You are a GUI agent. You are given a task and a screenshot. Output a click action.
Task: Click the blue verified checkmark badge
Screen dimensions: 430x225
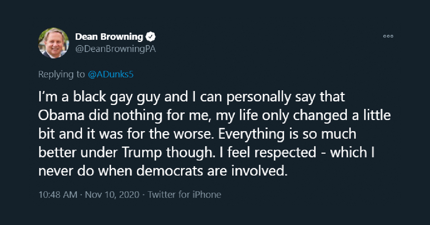click(x=150, y=37)
